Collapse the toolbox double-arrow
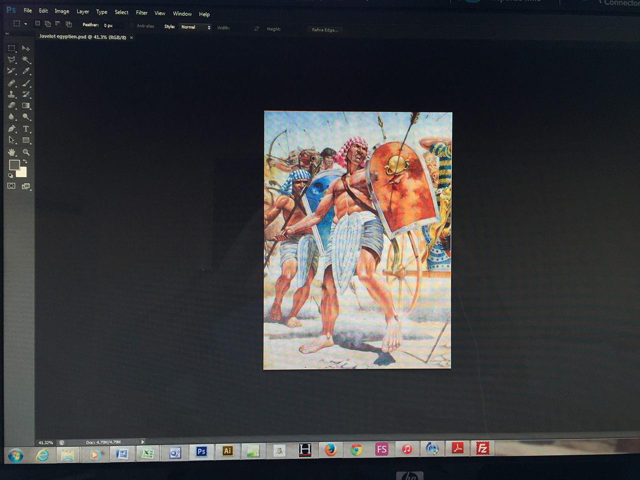Viewport: 640px width, 480px height. [x=7, y=33]
